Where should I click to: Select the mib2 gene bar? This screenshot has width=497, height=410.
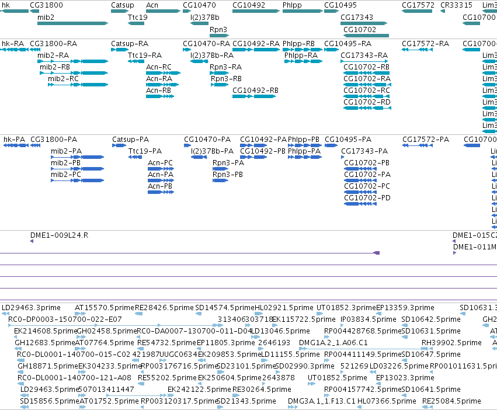click(x=72, y=23)
